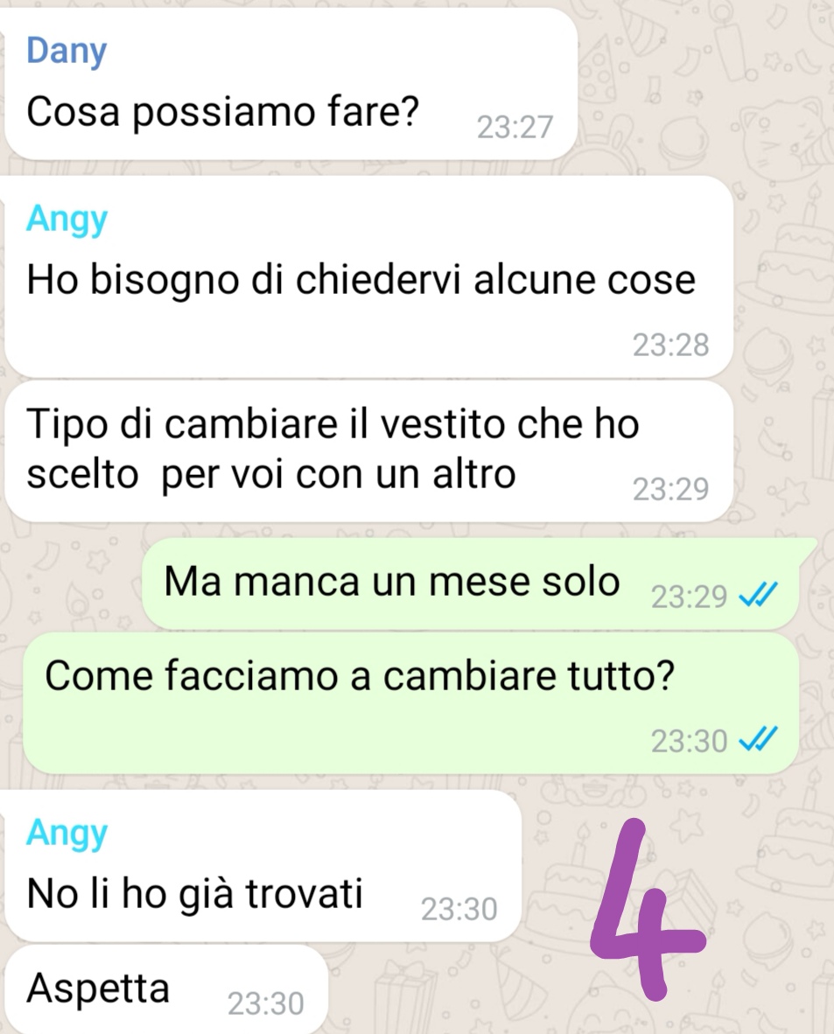
Task: Click the 23:30 timestamp beside "Aspetta"
Action: [x=265, y=1003]
